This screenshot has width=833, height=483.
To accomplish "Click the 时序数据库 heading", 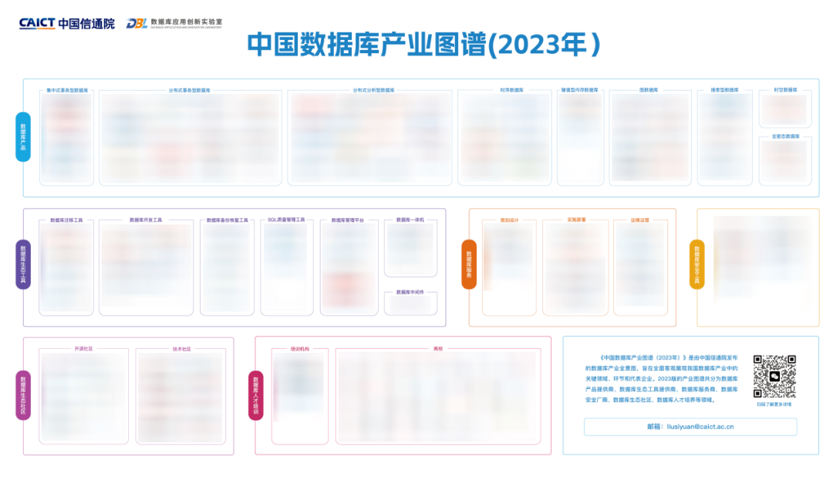I will pos(511,90).
